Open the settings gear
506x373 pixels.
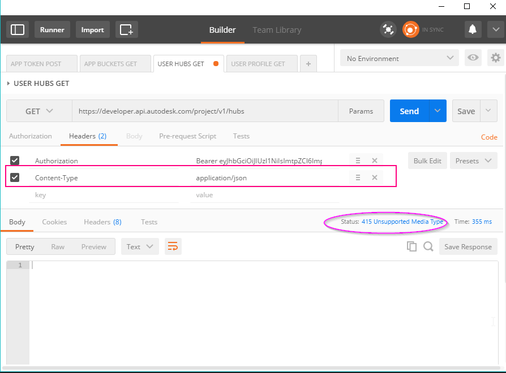(x=495, y=58)
